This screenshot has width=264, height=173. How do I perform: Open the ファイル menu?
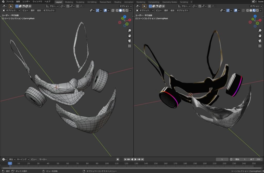click(10, 2)
